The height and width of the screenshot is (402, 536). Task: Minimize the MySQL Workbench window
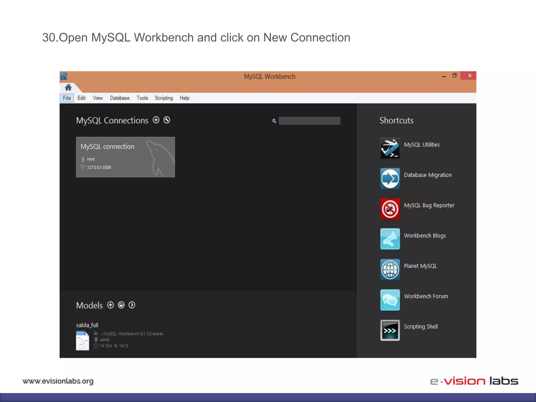(444, 76)
